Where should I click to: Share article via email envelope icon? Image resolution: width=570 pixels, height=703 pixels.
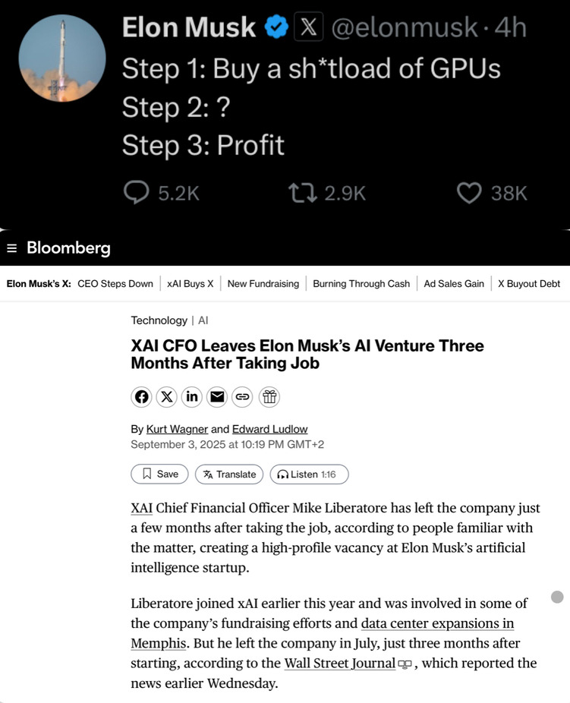217,396
